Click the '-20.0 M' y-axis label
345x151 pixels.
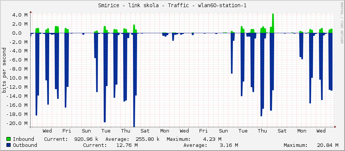(x=17, y=123)
